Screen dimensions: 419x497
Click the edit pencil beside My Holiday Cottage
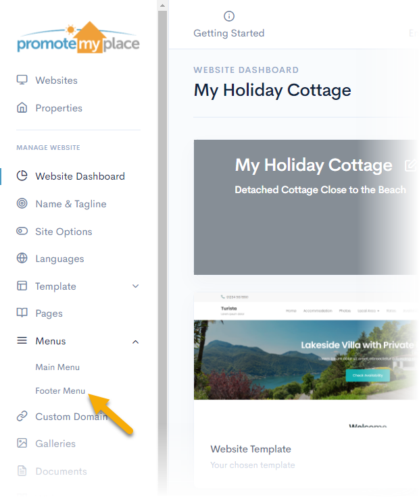[410, 165]
